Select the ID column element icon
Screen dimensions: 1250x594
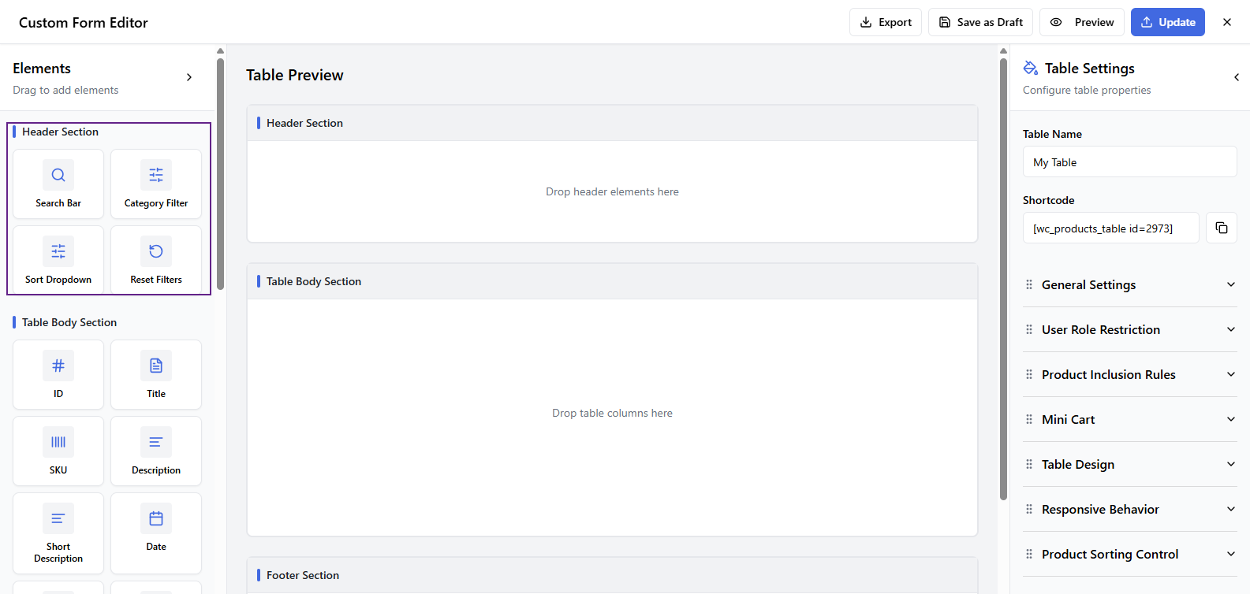pyautogui.click(x=58, y=366)
